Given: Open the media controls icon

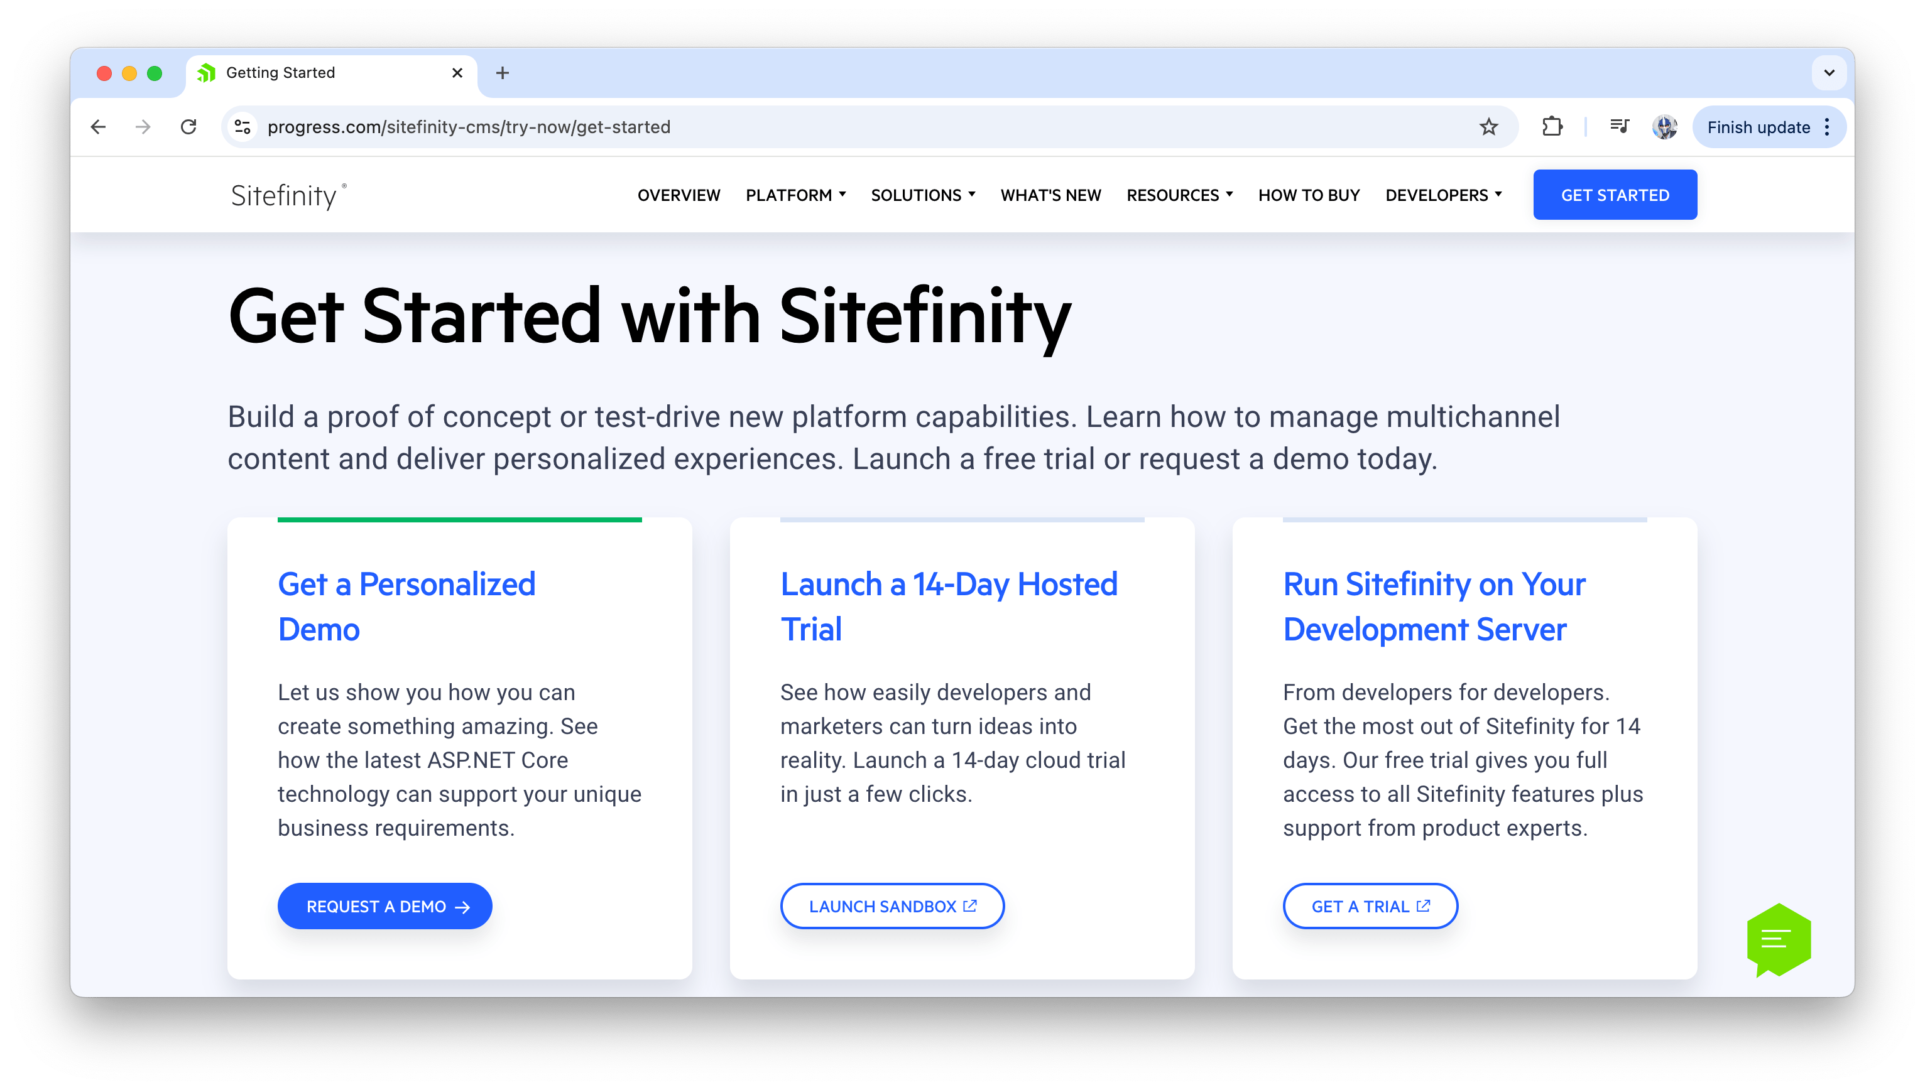Looking at the screenshot, I should pyautogui.click(x=1618, y=127).
